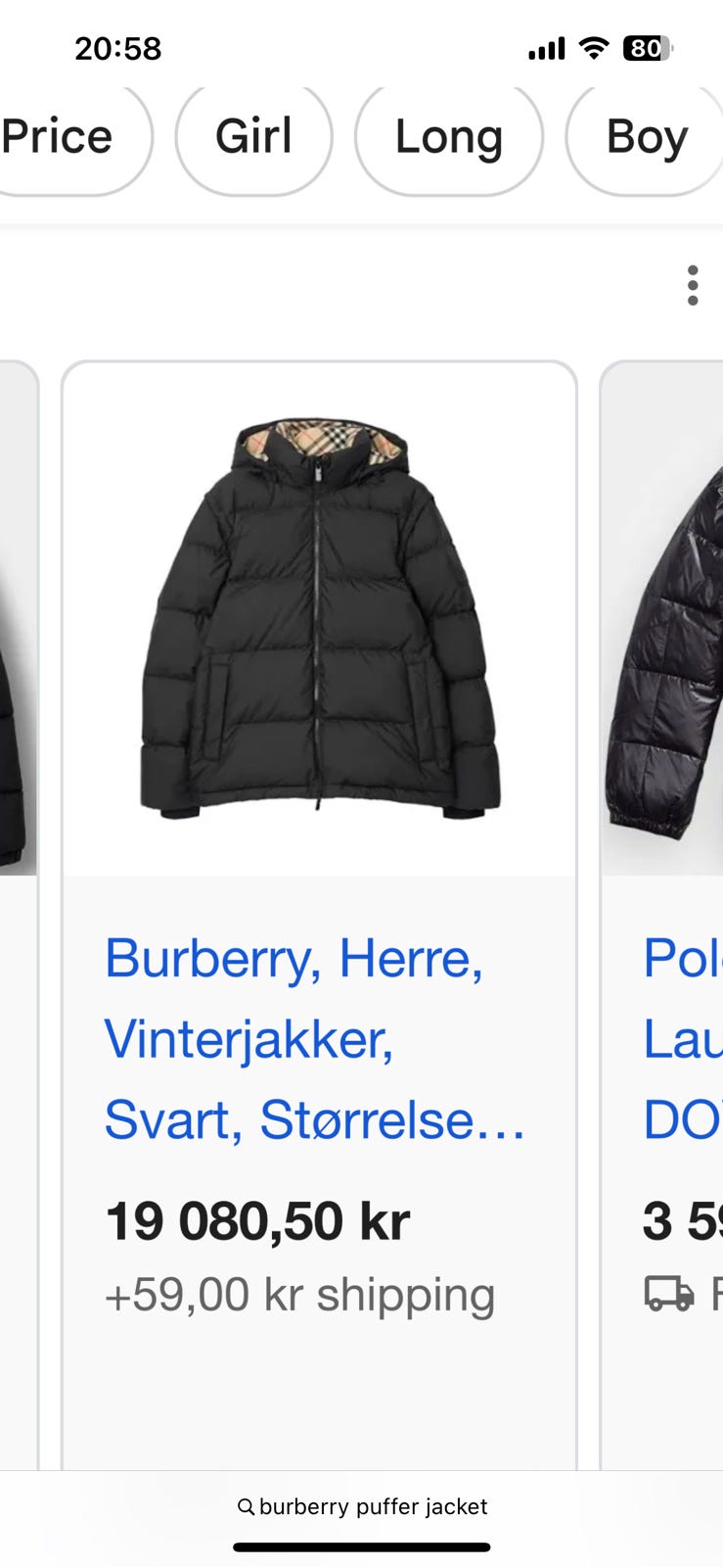Tap the Wi-Fi status icon

593,48
